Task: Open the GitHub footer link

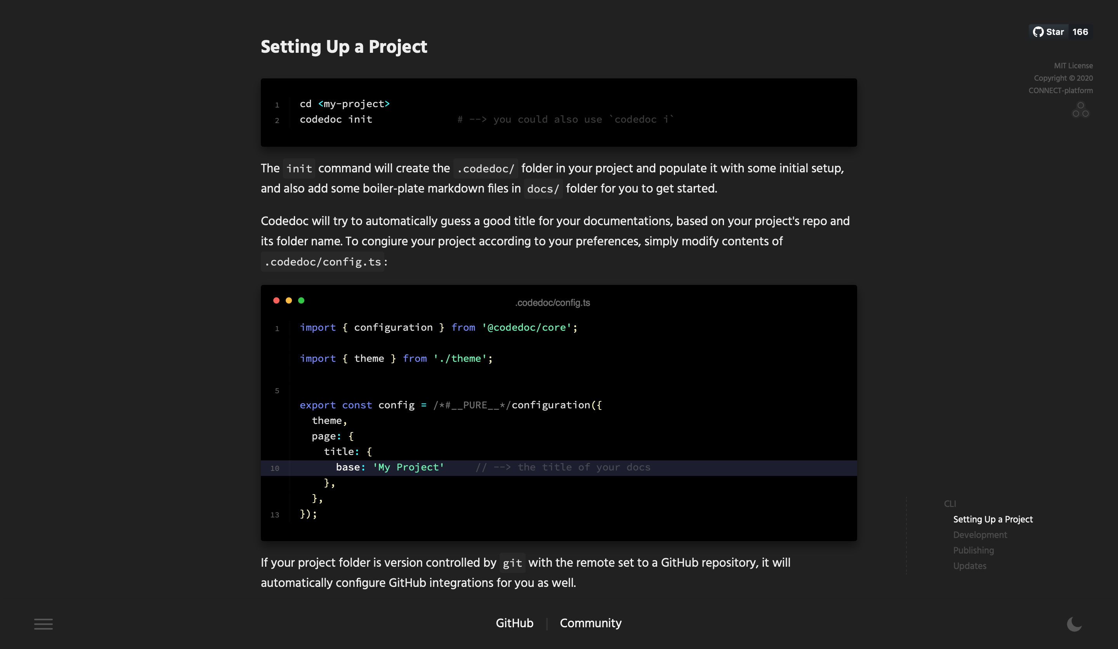Action: click(x=514, y=623)
